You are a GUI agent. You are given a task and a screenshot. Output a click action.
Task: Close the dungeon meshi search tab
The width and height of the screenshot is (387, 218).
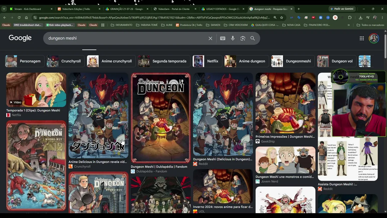pos(291,9)
